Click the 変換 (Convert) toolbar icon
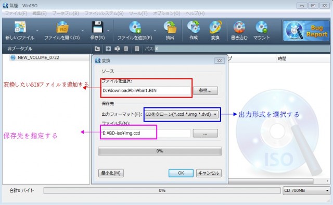Viewport: 333px width, 205px height. [215, 27]
